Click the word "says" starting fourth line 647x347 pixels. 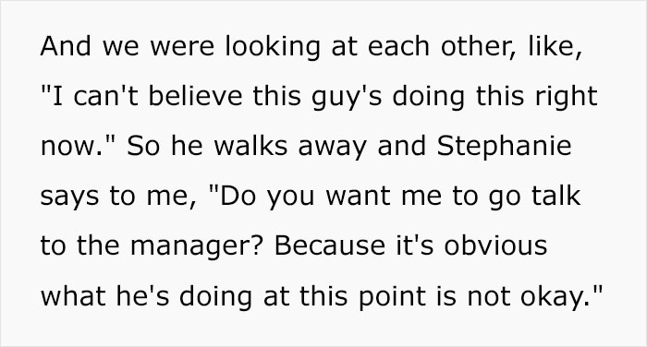(x=69, y=197)
